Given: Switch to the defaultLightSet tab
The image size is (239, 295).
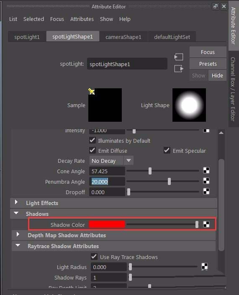Looking at the screenshot, I should click(172, 37).
